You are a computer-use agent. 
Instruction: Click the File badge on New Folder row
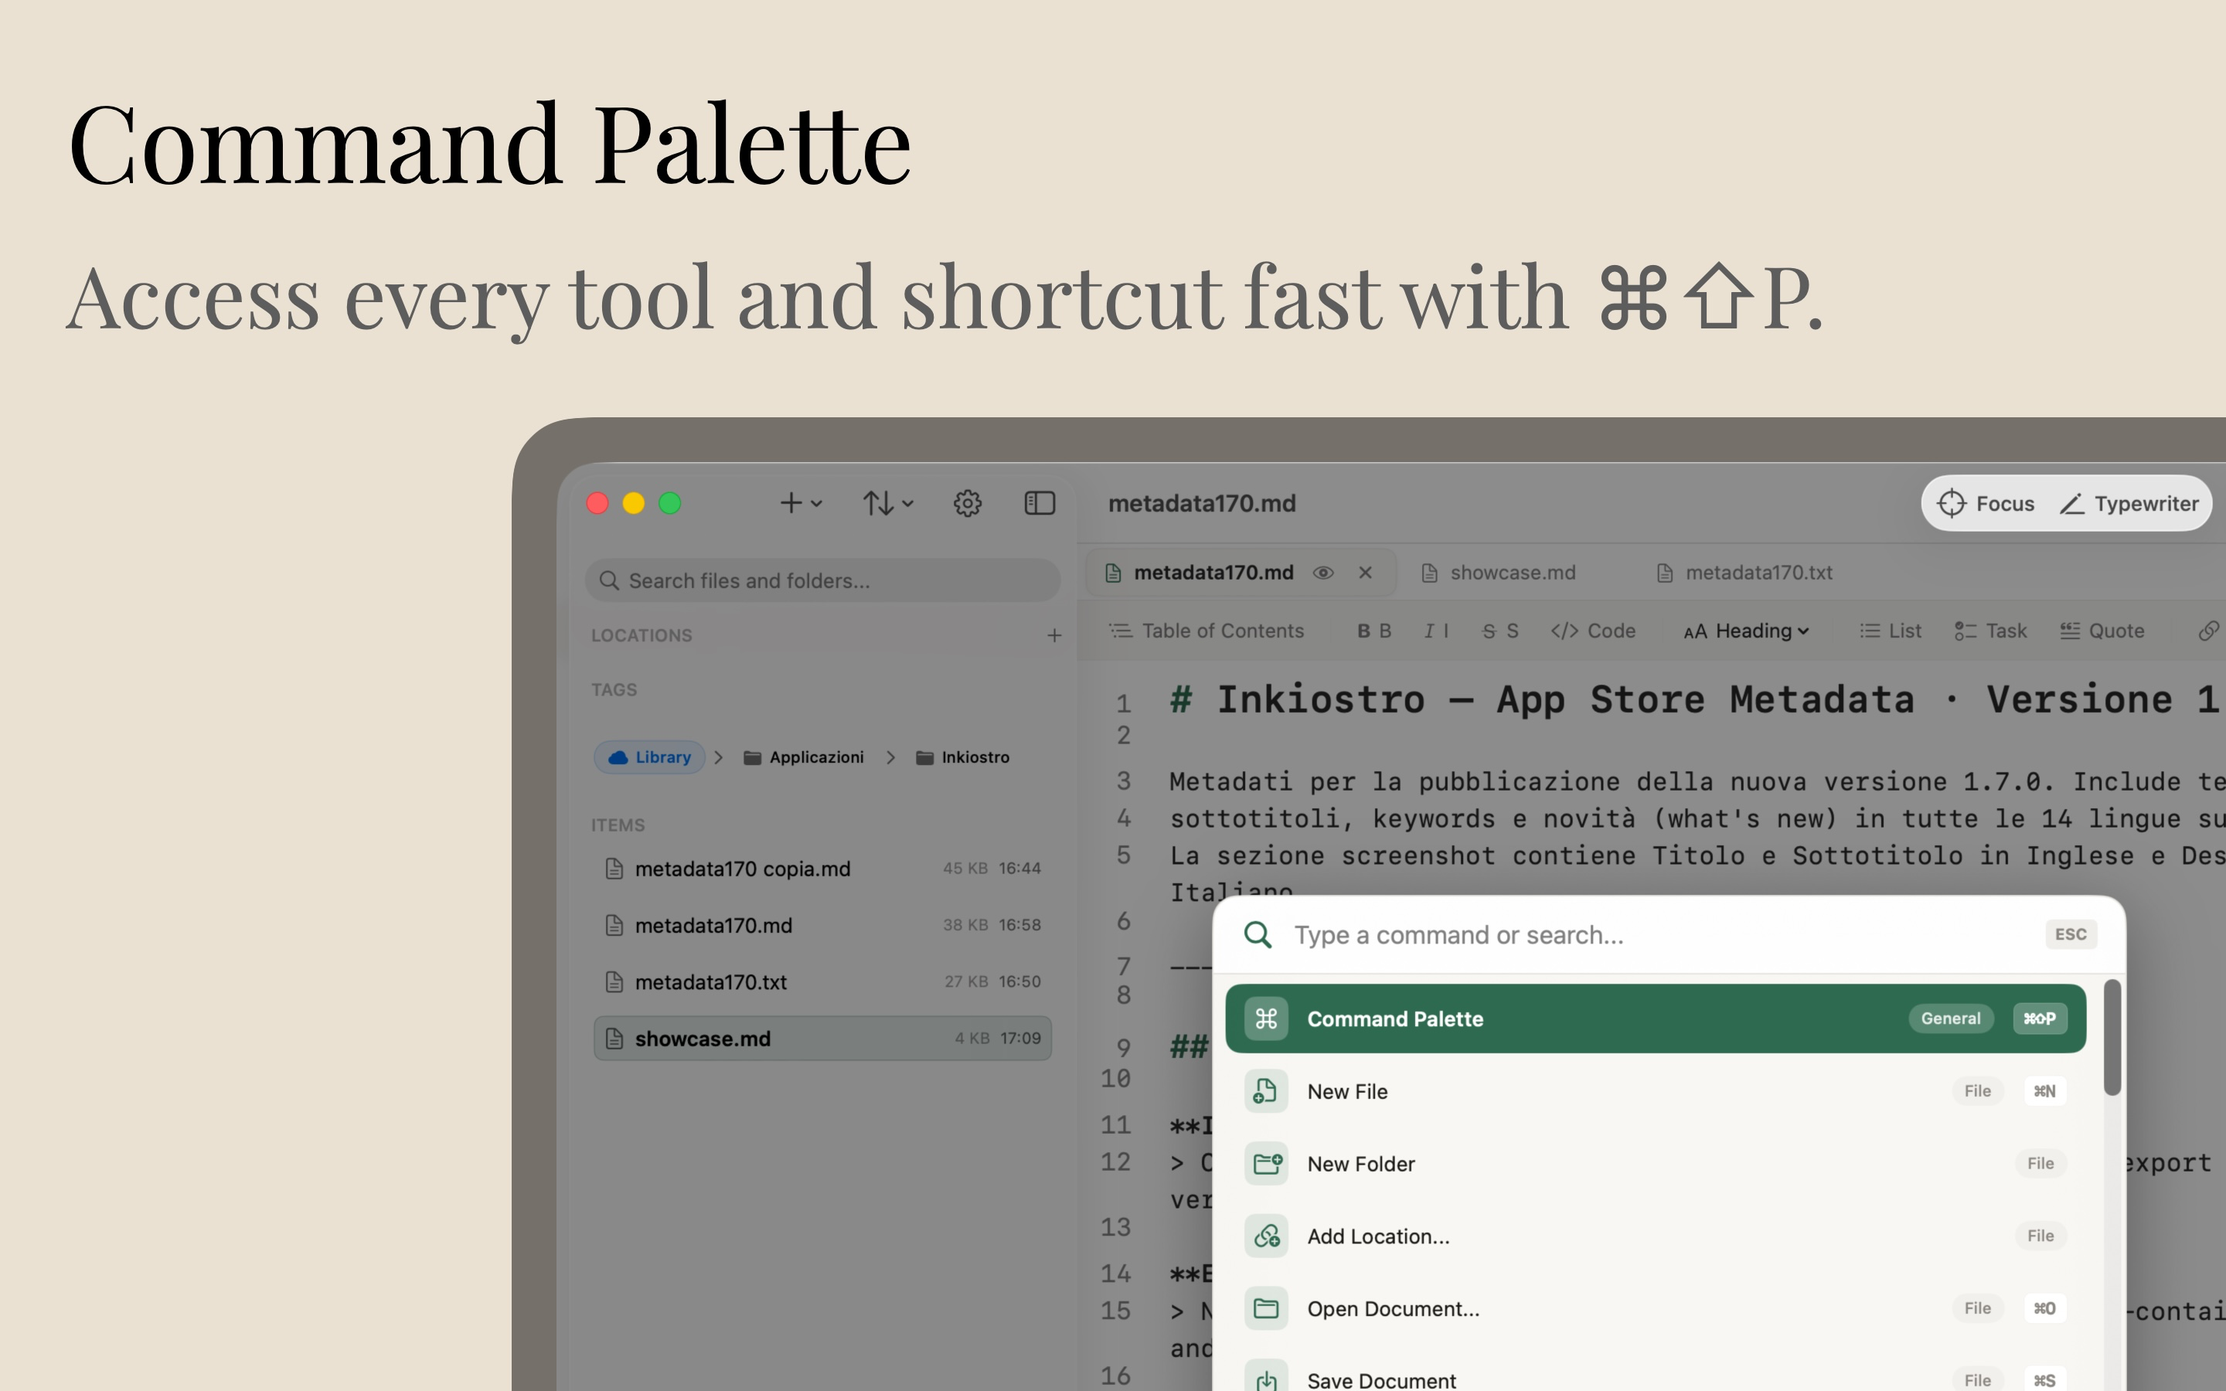(x=2039, y=1164)
